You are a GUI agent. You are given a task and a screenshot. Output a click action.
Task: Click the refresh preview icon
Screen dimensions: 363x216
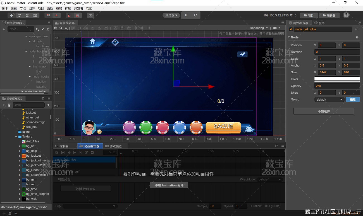click(195, 15)
